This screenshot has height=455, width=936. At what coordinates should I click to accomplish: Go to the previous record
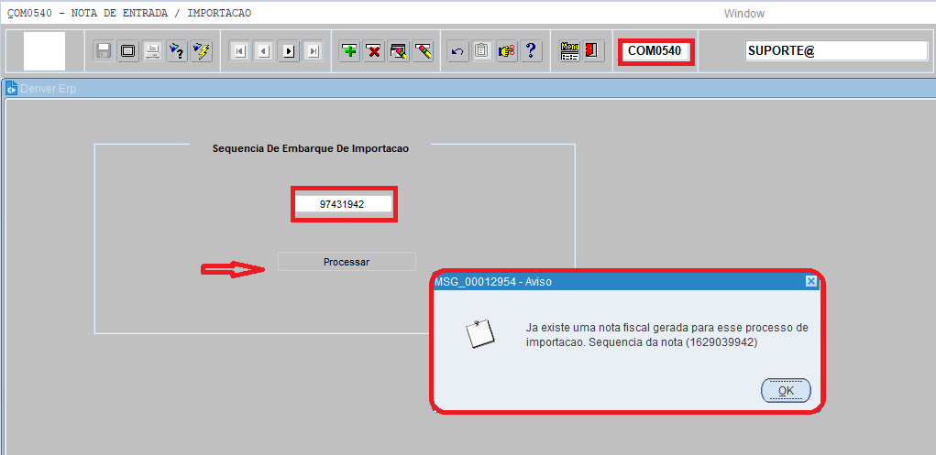coord(264,51)
